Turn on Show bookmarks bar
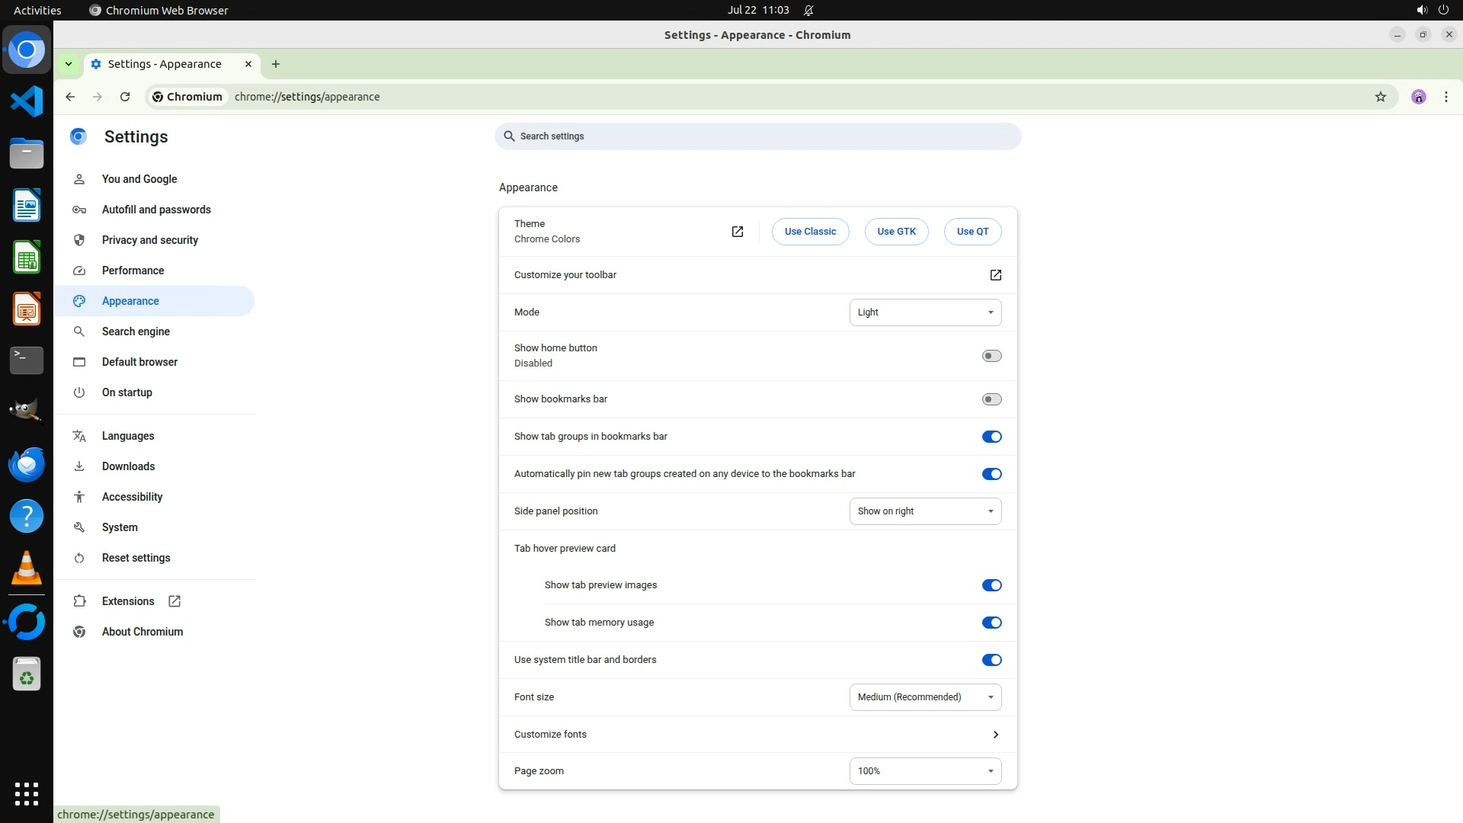Image resolution: width=1463 pixels, height=823 pixels. pos(991,399)
